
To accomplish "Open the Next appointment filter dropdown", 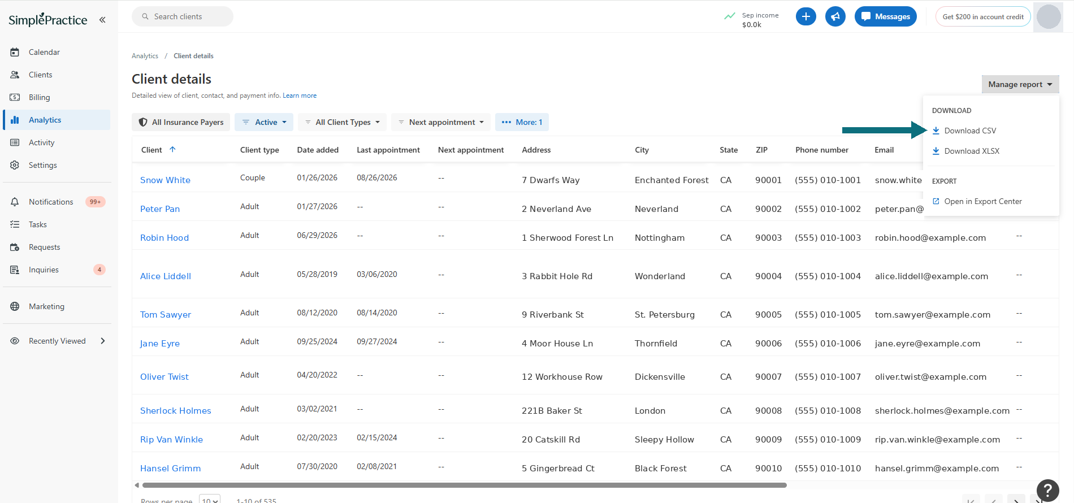I will [x=441, y=122].
